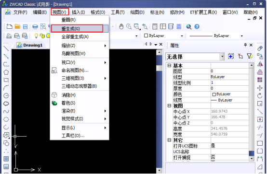The height and width of the screenshot is (174, 267).
Task: Select the Spline draw tool
Action: click(x=6, y=112)
